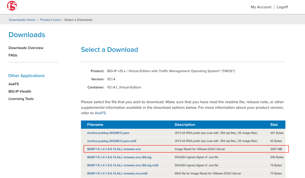This screenshot has width=305, height=178.
Task: Download archive.pubkey.20220812.pem.md5 file
Action: [x=112, y=141]
